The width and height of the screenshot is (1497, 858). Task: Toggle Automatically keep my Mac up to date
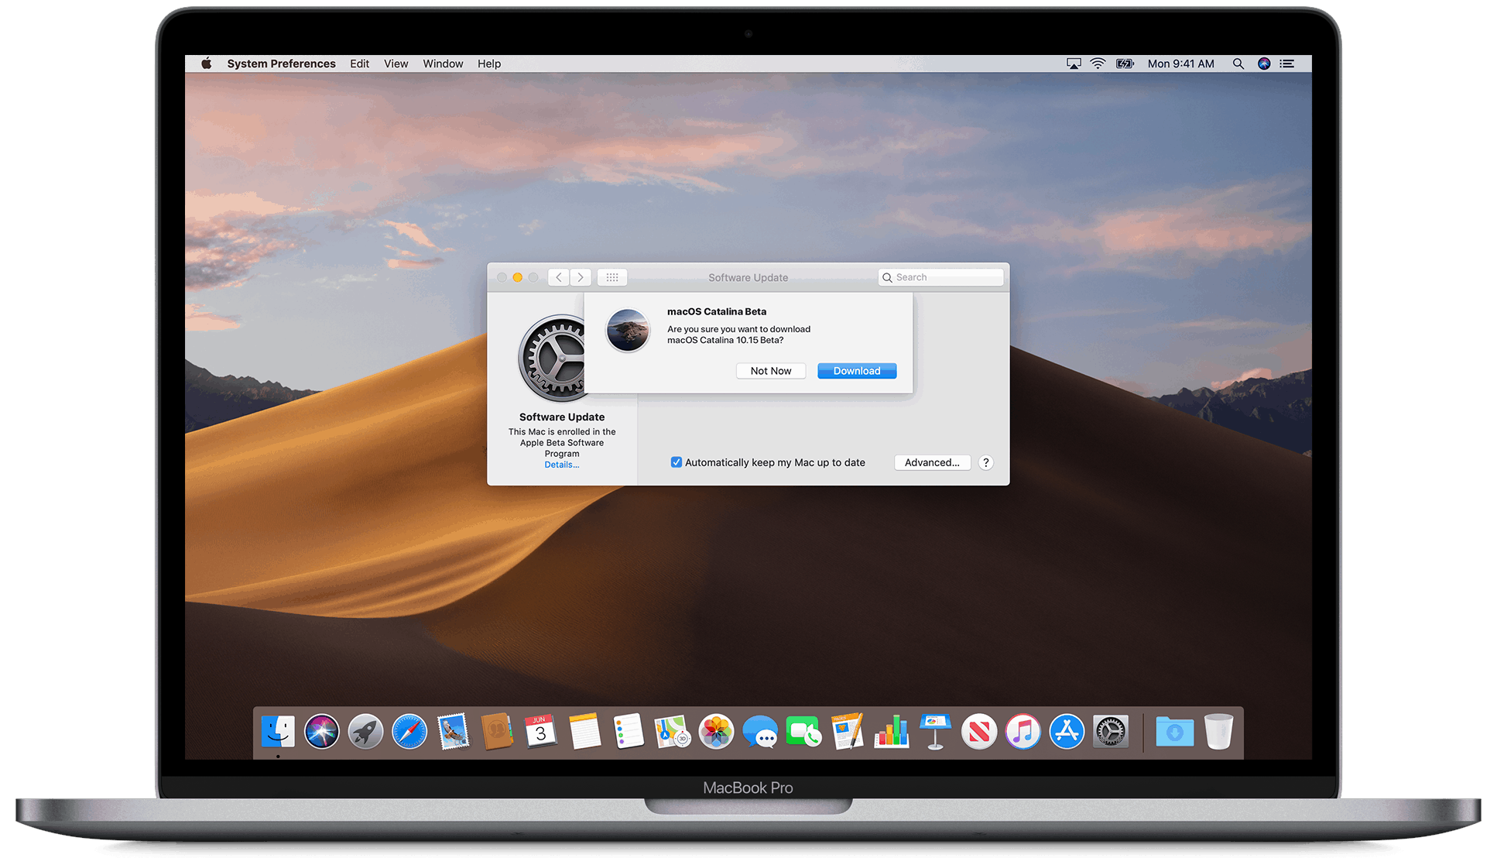(x=677, y=462)
